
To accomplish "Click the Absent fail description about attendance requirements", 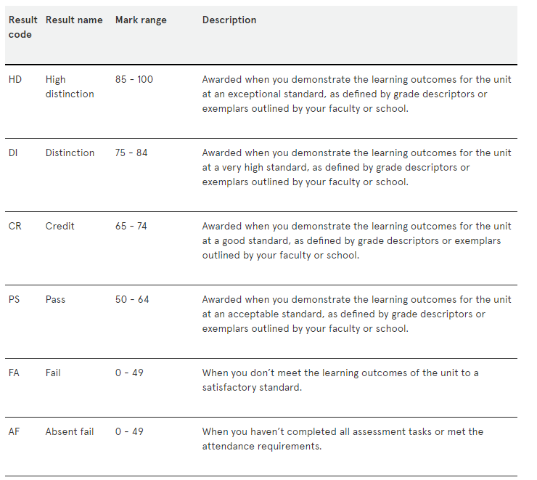I will tap(343, 439).
